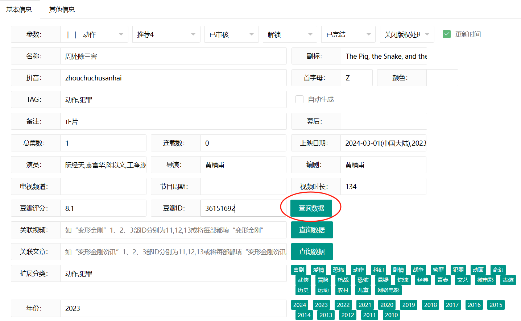The image size is (521, 321).
Task: Focus the 名称 field containing 周处除三害
Action: 173,56
